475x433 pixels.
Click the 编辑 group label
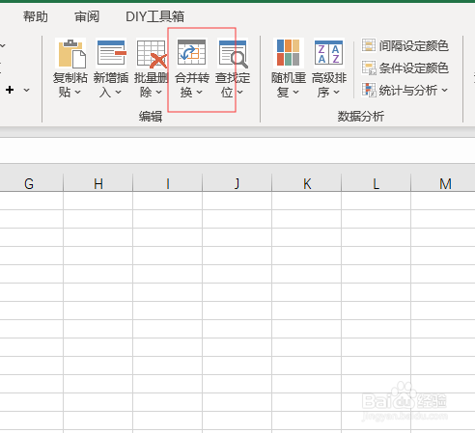pos(151,117)
